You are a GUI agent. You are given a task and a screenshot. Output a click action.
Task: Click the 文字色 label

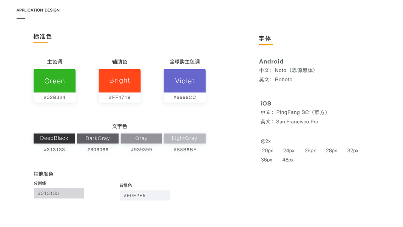click(x=119, y=126)
